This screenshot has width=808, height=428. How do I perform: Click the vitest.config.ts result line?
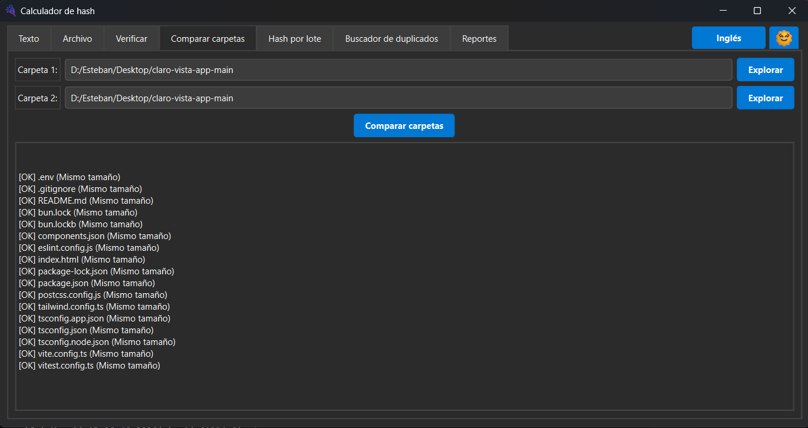click(90, 366)
